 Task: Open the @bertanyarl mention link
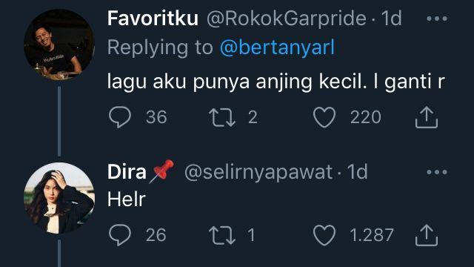click(277, 47)
